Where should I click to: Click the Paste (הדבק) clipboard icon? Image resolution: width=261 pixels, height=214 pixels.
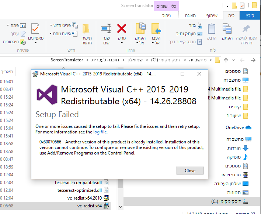(x=212, y=28)
